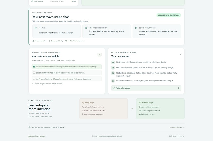Click the How scoring works chevron
The height and width of the screenshot is (141, 213).
coord(184,127)
